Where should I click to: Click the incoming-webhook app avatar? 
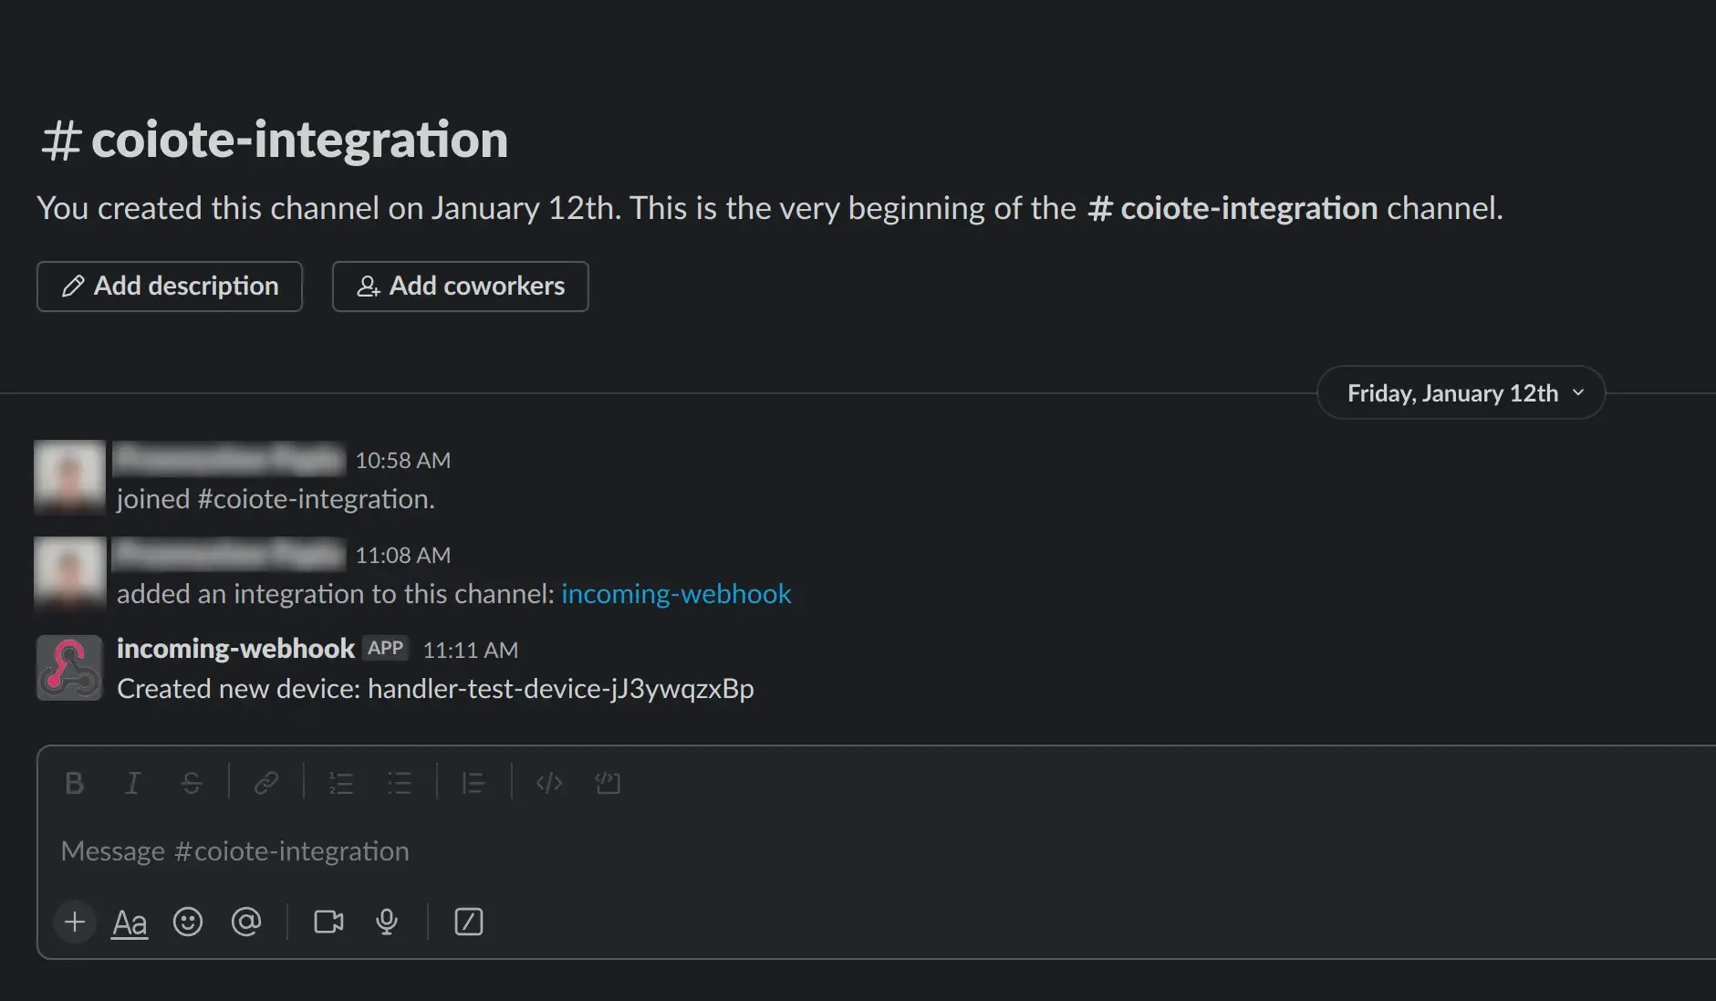(x=69, y=668)
